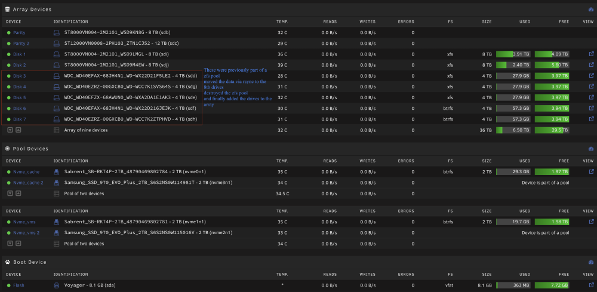Viewport: 597px width, 292px height.
Task: Browse Disk 4 contents via view icon
Action: [591, 87]
